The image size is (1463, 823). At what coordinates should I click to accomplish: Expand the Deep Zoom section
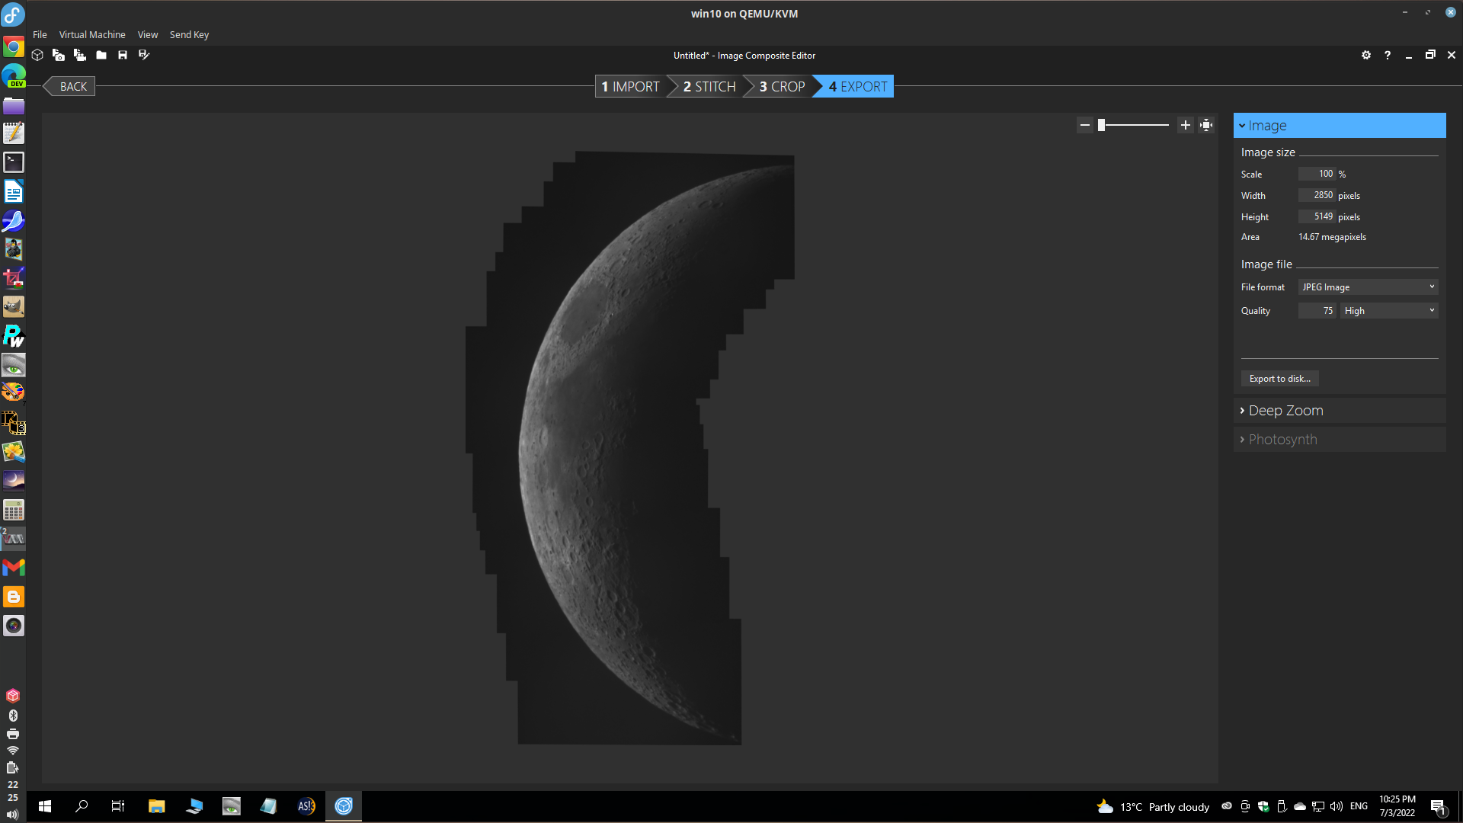coord(1285,411)
